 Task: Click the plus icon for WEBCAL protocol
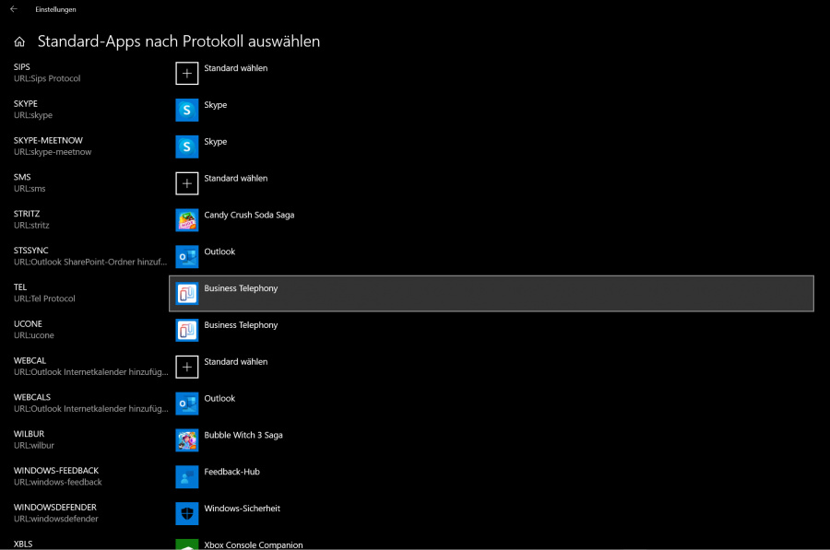[187, 367]
